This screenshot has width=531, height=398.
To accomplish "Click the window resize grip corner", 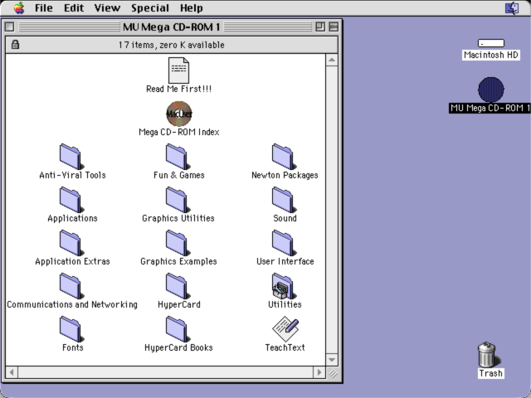I will coord(332,372).
